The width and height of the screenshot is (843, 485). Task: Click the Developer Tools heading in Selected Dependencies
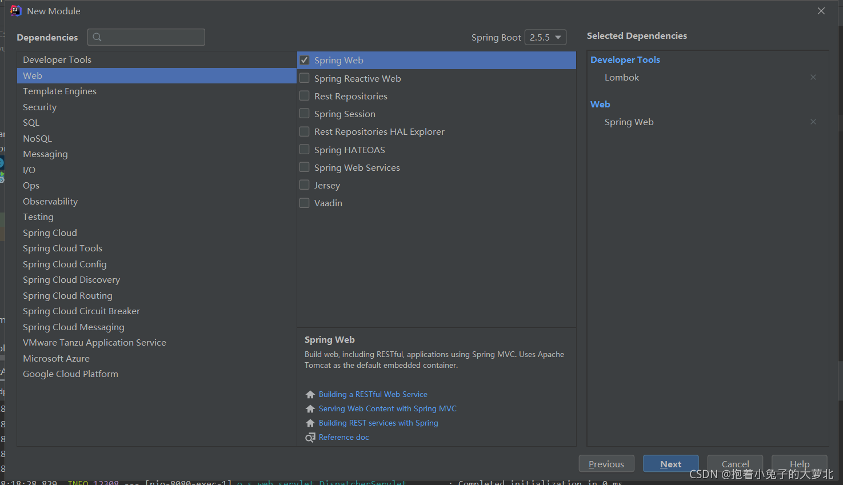[625, 59]
